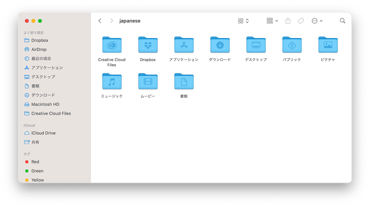Click the iCloud section header
Image resolution: width=370 pixels, height=207 pixels.
29,125
